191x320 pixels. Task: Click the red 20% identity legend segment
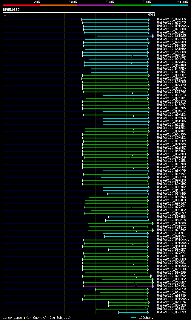pos(21,5)
